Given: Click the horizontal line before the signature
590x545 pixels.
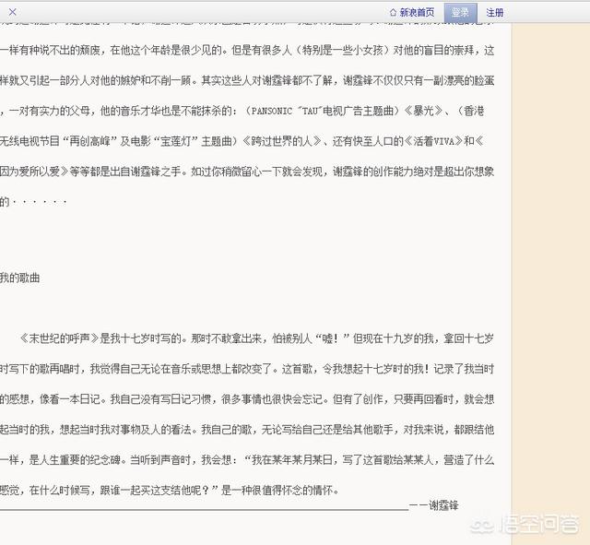Looking at the screenshot, I should tap(203, 507).
